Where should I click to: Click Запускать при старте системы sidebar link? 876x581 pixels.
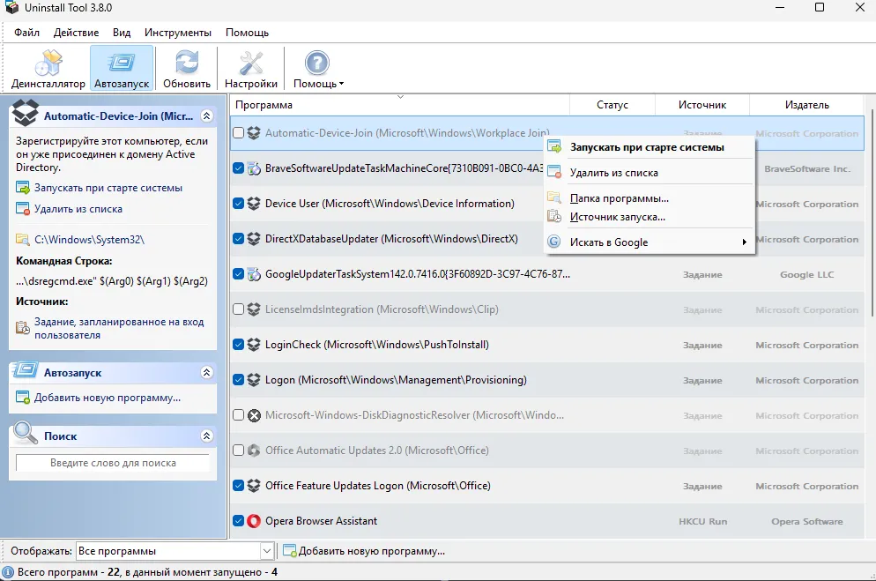(x=108, y=188)
